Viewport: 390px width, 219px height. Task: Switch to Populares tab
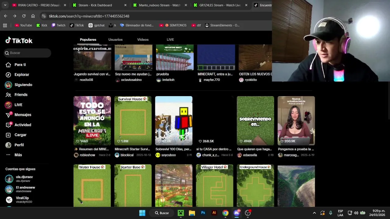pyautogui.click(x=88, y=40)
